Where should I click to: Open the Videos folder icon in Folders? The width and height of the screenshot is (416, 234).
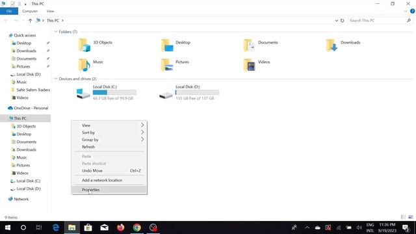[x=250, y=65]
